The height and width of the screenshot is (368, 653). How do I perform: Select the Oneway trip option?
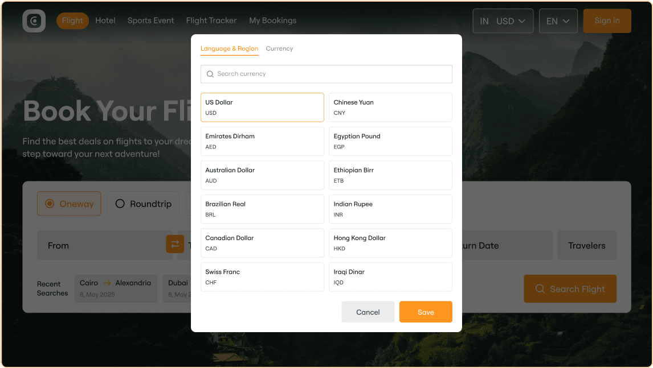[69, 203]
